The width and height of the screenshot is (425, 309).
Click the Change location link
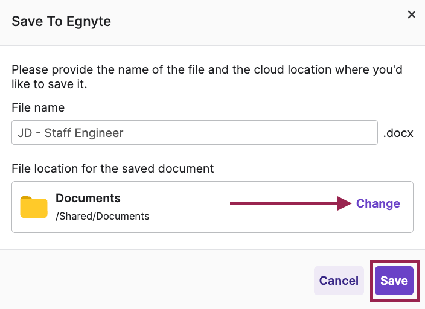pos(378,203)
